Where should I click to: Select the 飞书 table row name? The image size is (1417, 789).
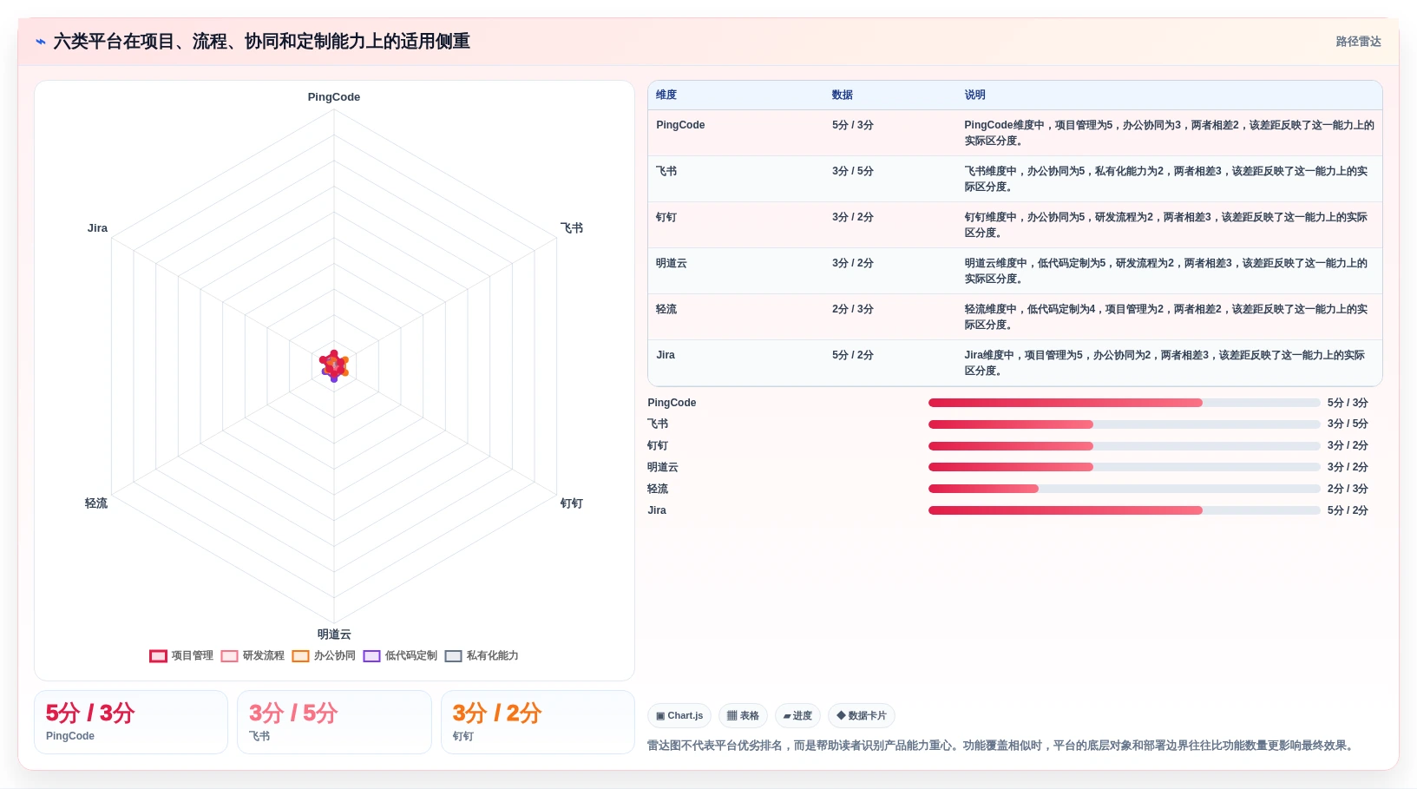[x=666, y=171]
